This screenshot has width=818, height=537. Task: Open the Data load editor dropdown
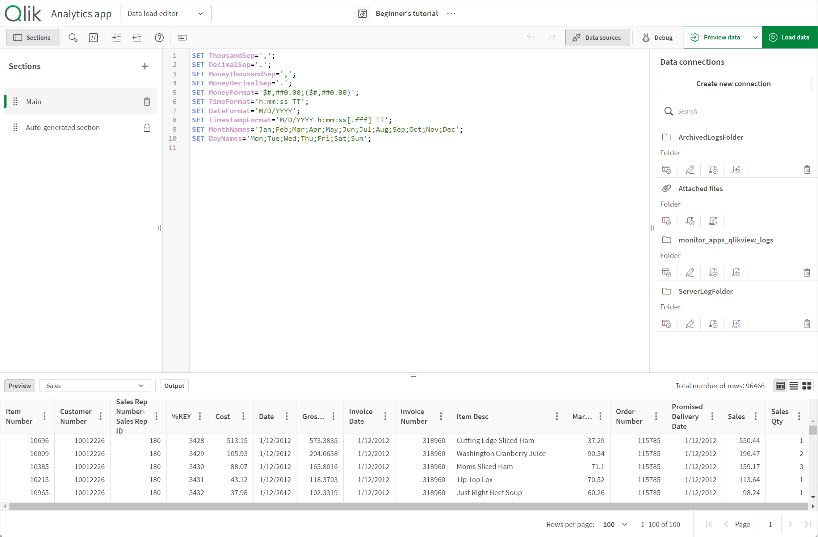pos(166,13)
